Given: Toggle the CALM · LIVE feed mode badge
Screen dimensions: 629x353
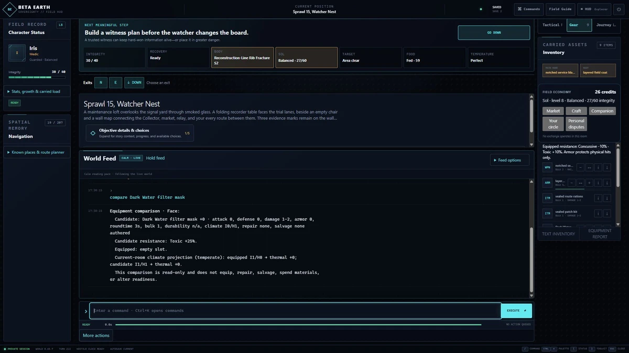Looking at the screenshot, I should click(x=131, y=158).
